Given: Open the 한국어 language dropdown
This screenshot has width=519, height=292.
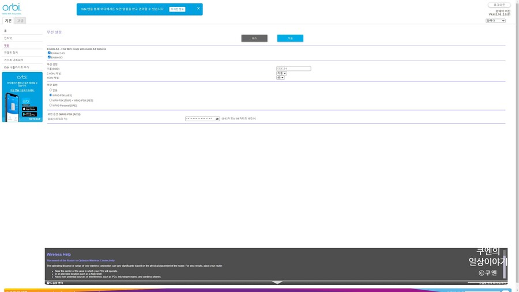Looking at the screenshot, I should click(x=495, y=21).
